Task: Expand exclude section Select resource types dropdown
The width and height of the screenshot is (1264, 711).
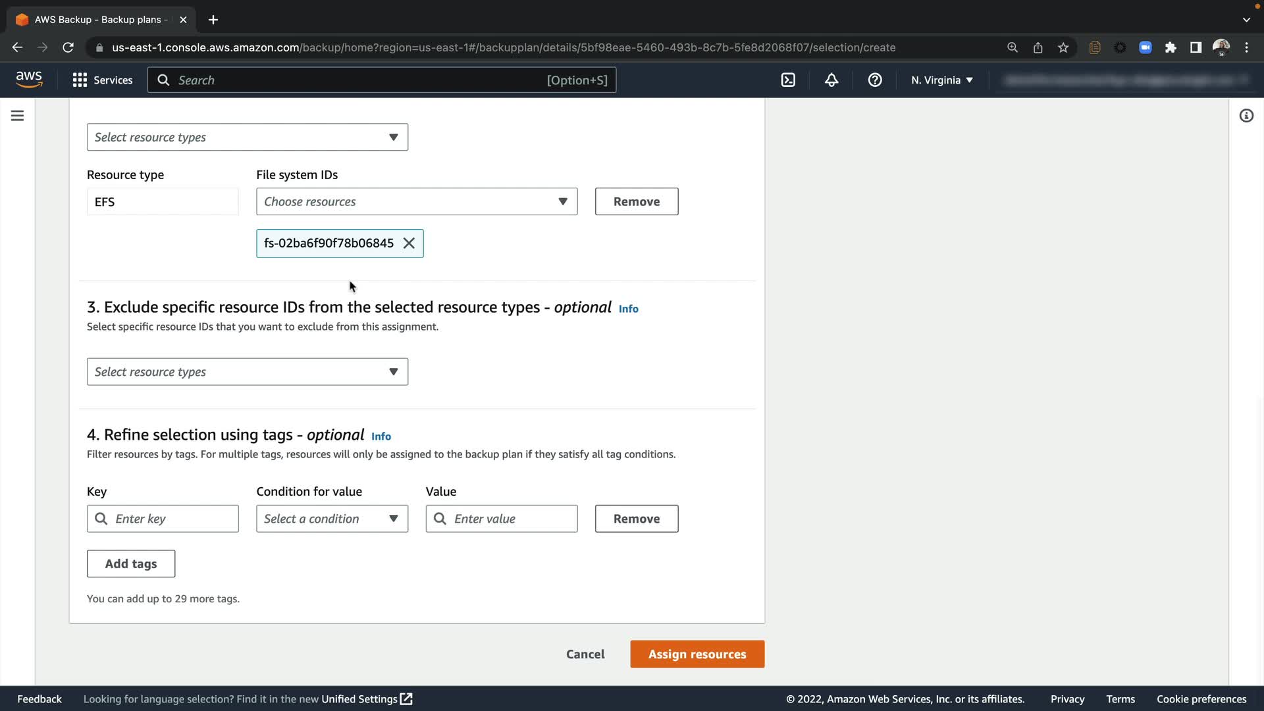Action: [247, 372]
